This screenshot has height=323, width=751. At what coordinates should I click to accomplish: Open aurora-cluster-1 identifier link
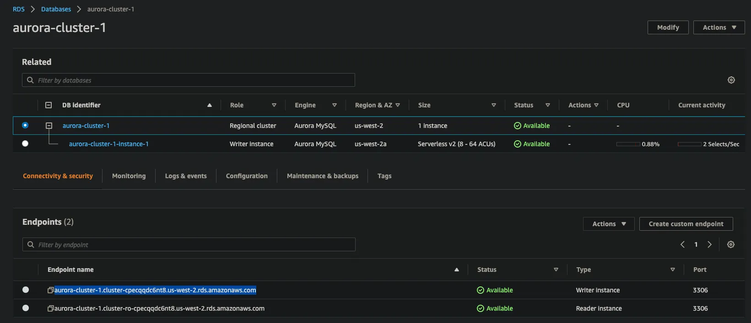86,126
